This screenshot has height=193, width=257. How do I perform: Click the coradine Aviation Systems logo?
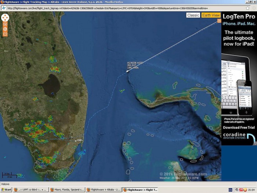click(x=239, y=136)
